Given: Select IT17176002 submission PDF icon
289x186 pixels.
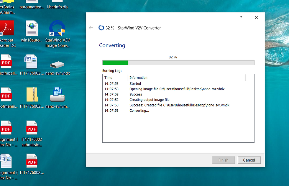Looking at the screenshot, I should tap(32, 134).
